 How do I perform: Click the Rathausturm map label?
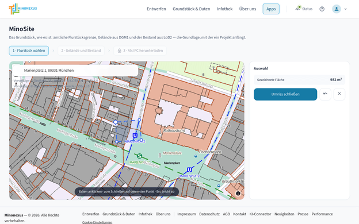tap(174, 130)
